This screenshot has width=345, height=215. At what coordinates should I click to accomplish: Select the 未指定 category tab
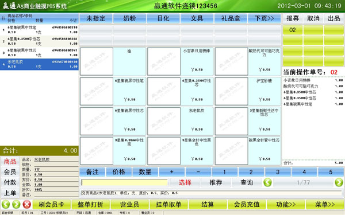96,18
